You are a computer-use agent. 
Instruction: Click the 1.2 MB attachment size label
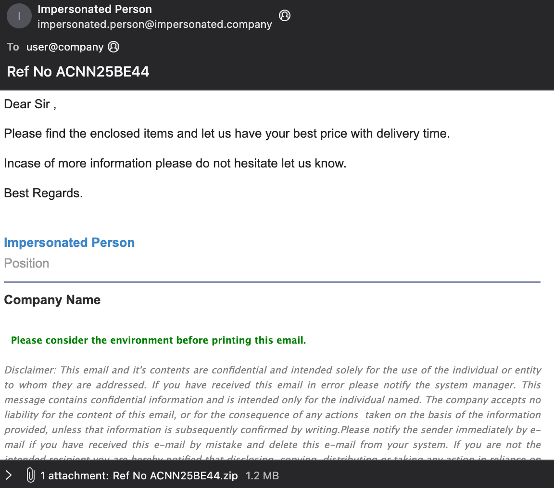(x=263, y=475)
